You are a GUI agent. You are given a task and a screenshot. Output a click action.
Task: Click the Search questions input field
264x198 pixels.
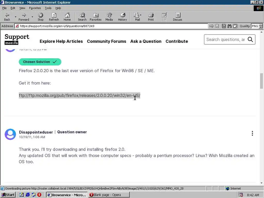(226, 39)
